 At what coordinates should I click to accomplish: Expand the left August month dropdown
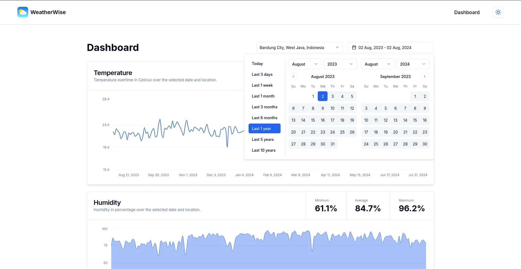coord(305,64)
